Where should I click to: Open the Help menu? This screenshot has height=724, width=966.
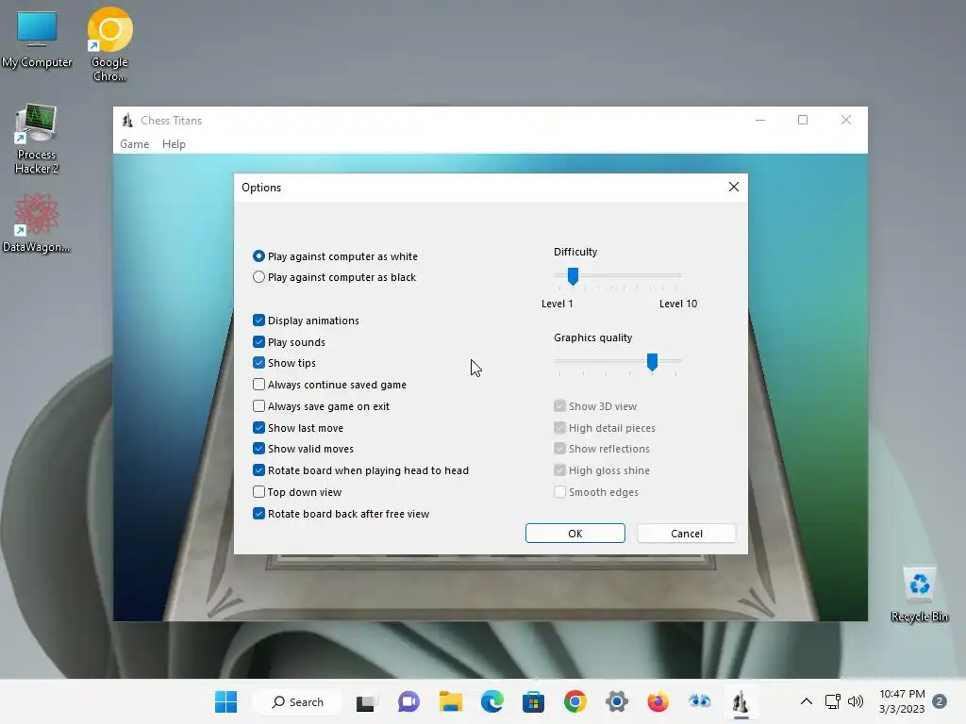(x=174, y=144)
